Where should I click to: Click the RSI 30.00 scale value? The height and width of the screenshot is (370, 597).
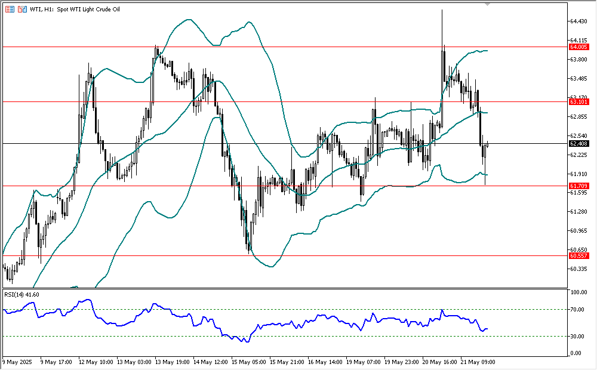pos(577,336)
